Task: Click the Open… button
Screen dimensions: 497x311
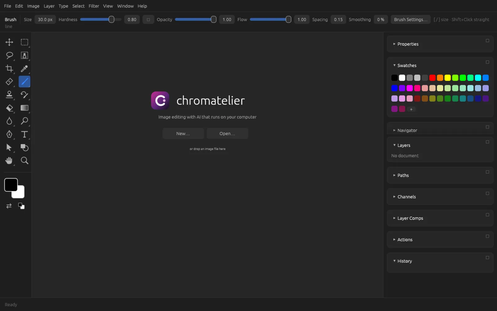Action: click(227, 133)
